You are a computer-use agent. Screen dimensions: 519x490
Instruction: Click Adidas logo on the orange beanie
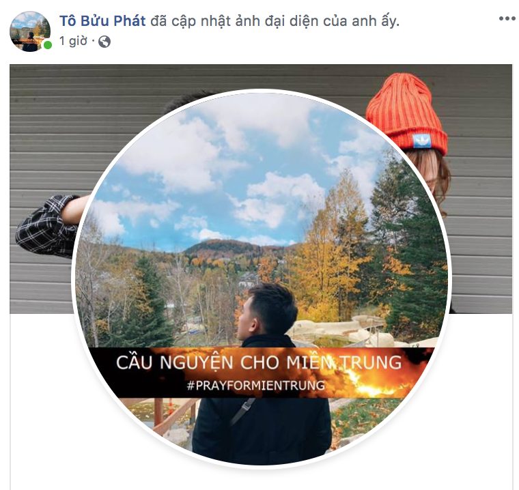421,141
